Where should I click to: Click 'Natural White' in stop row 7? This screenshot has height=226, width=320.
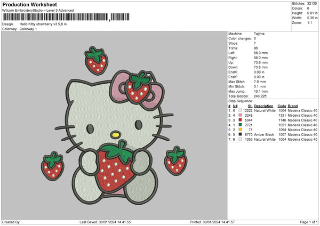(x=265, y=140)
